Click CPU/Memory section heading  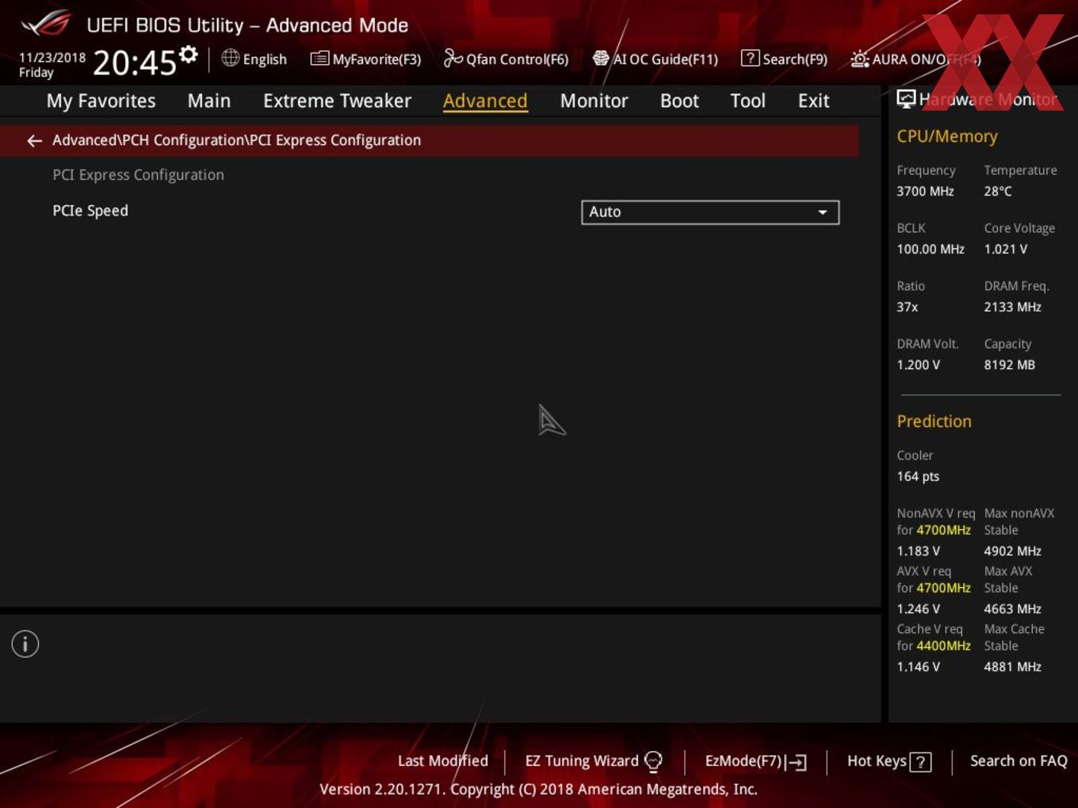point(946,136)
